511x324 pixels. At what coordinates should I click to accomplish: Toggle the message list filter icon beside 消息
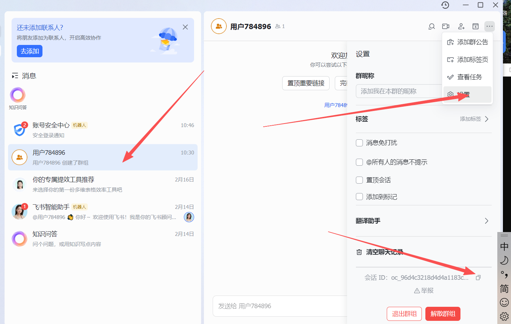pyautogui.click(x=15, y=76)
